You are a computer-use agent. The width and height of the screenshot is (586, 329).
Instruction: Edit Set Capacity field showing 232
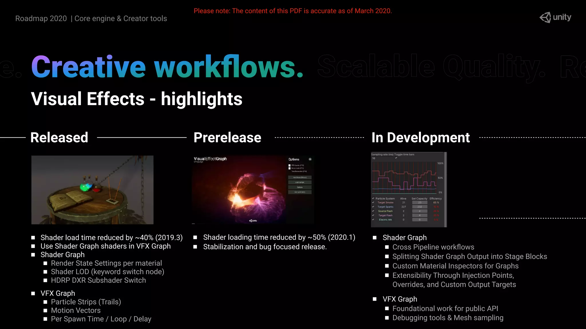420,207
